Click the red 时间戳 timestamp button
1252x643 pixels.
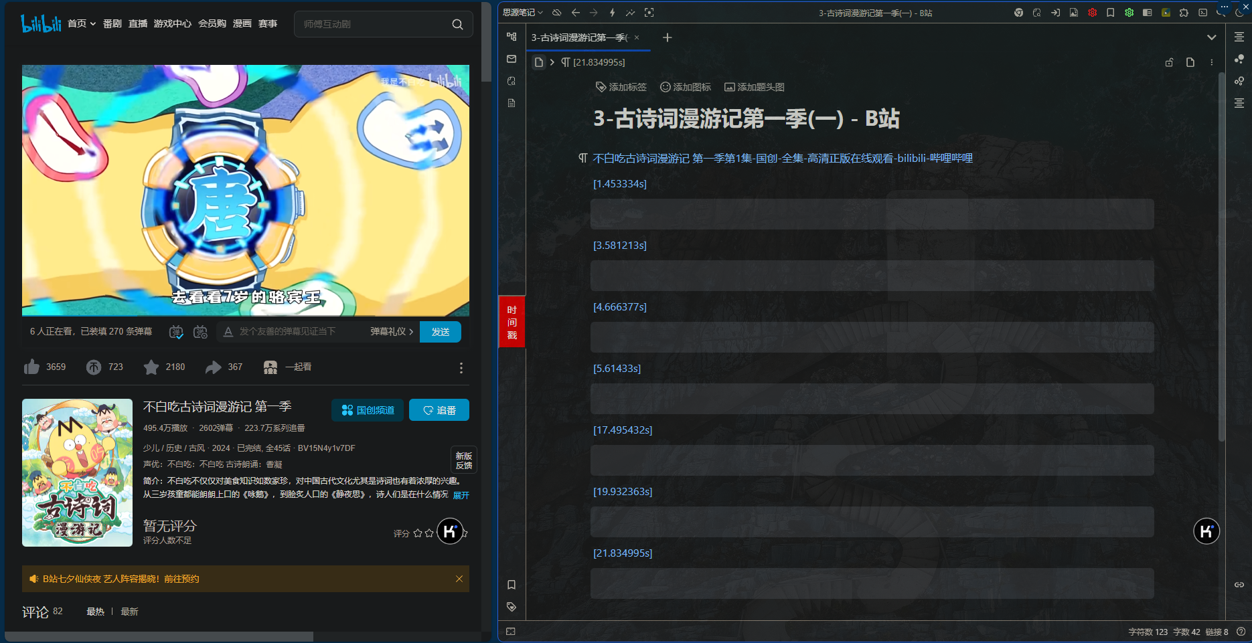pos(512,322)
